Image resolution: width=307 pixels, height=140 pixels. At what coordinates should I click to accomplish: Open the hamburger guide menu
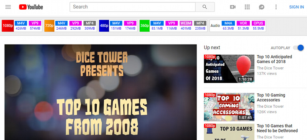(8, 7)
